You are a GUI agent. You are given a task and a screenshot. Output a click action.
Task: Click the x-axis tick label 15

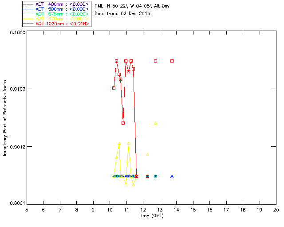(x=193, y=210)
